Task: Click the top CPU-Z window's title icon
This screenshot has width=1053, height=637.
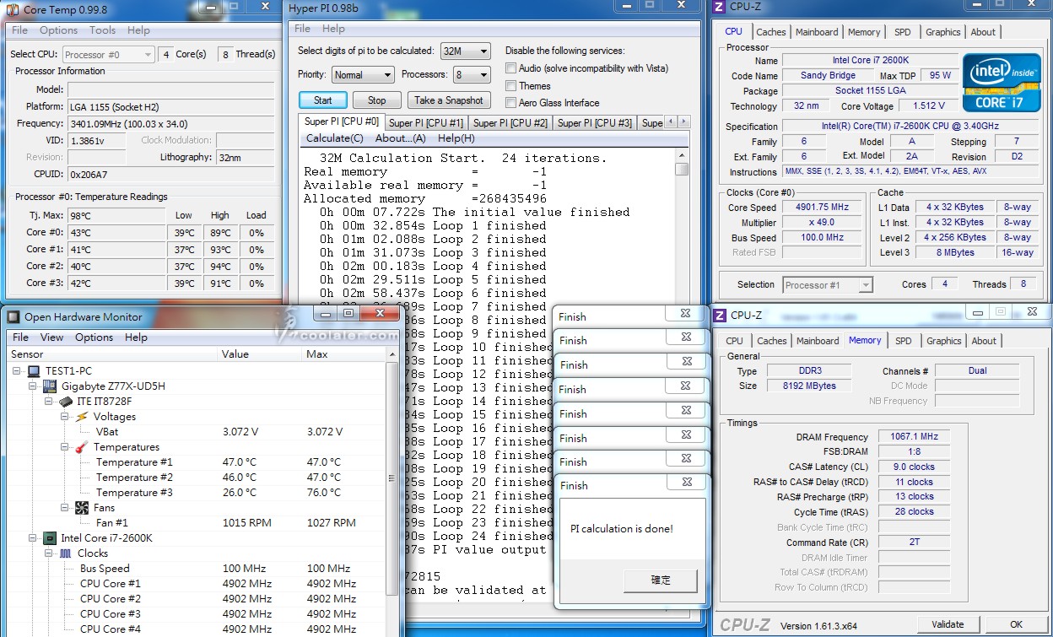Action: (x=719, y=8)
